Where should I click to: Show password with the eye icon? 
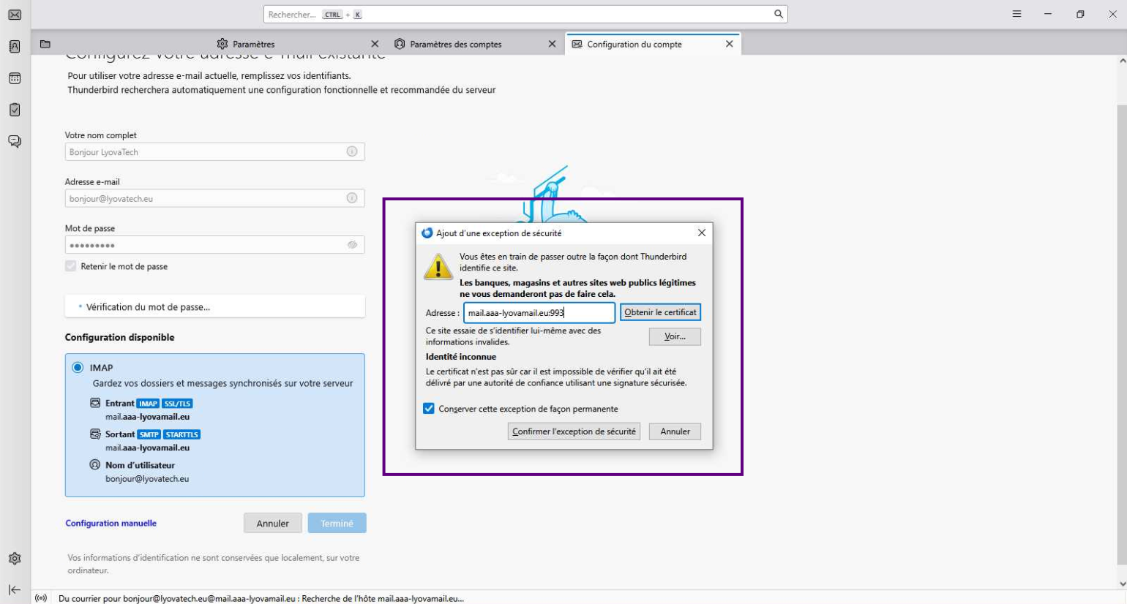pyautogui.click(x=352, y=245)
